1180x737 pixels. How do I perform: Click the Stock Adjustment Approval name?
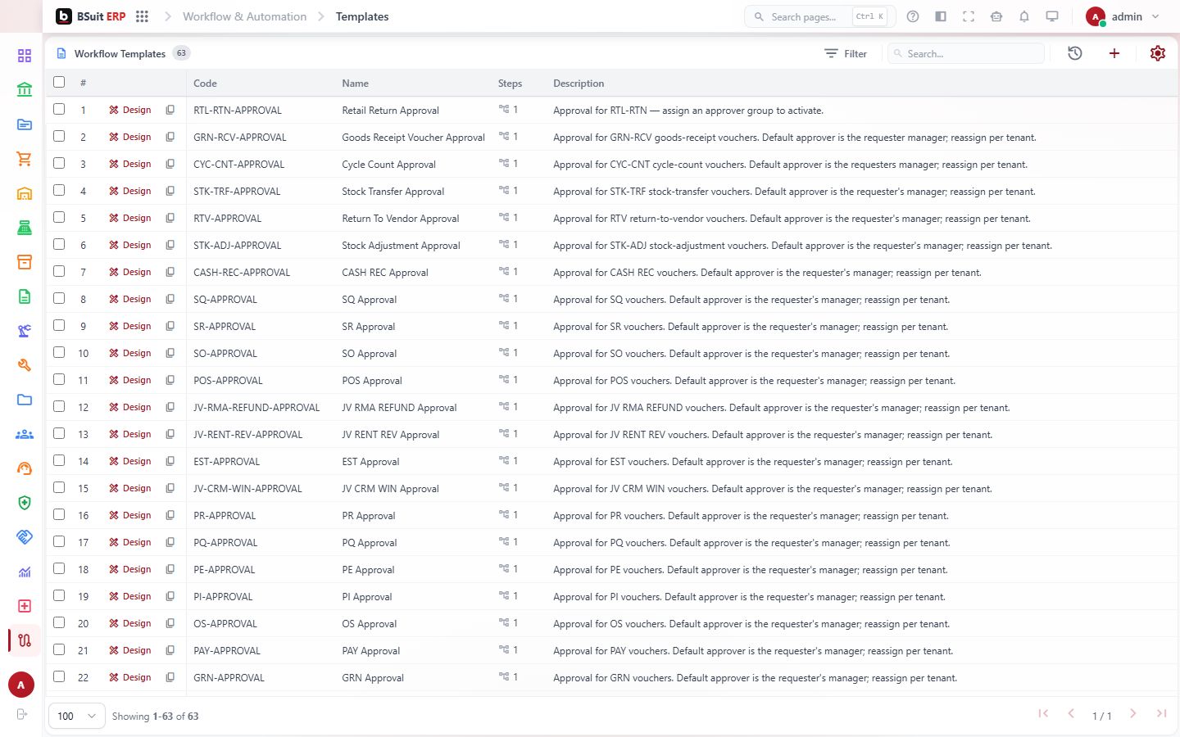tap(401, 246)
